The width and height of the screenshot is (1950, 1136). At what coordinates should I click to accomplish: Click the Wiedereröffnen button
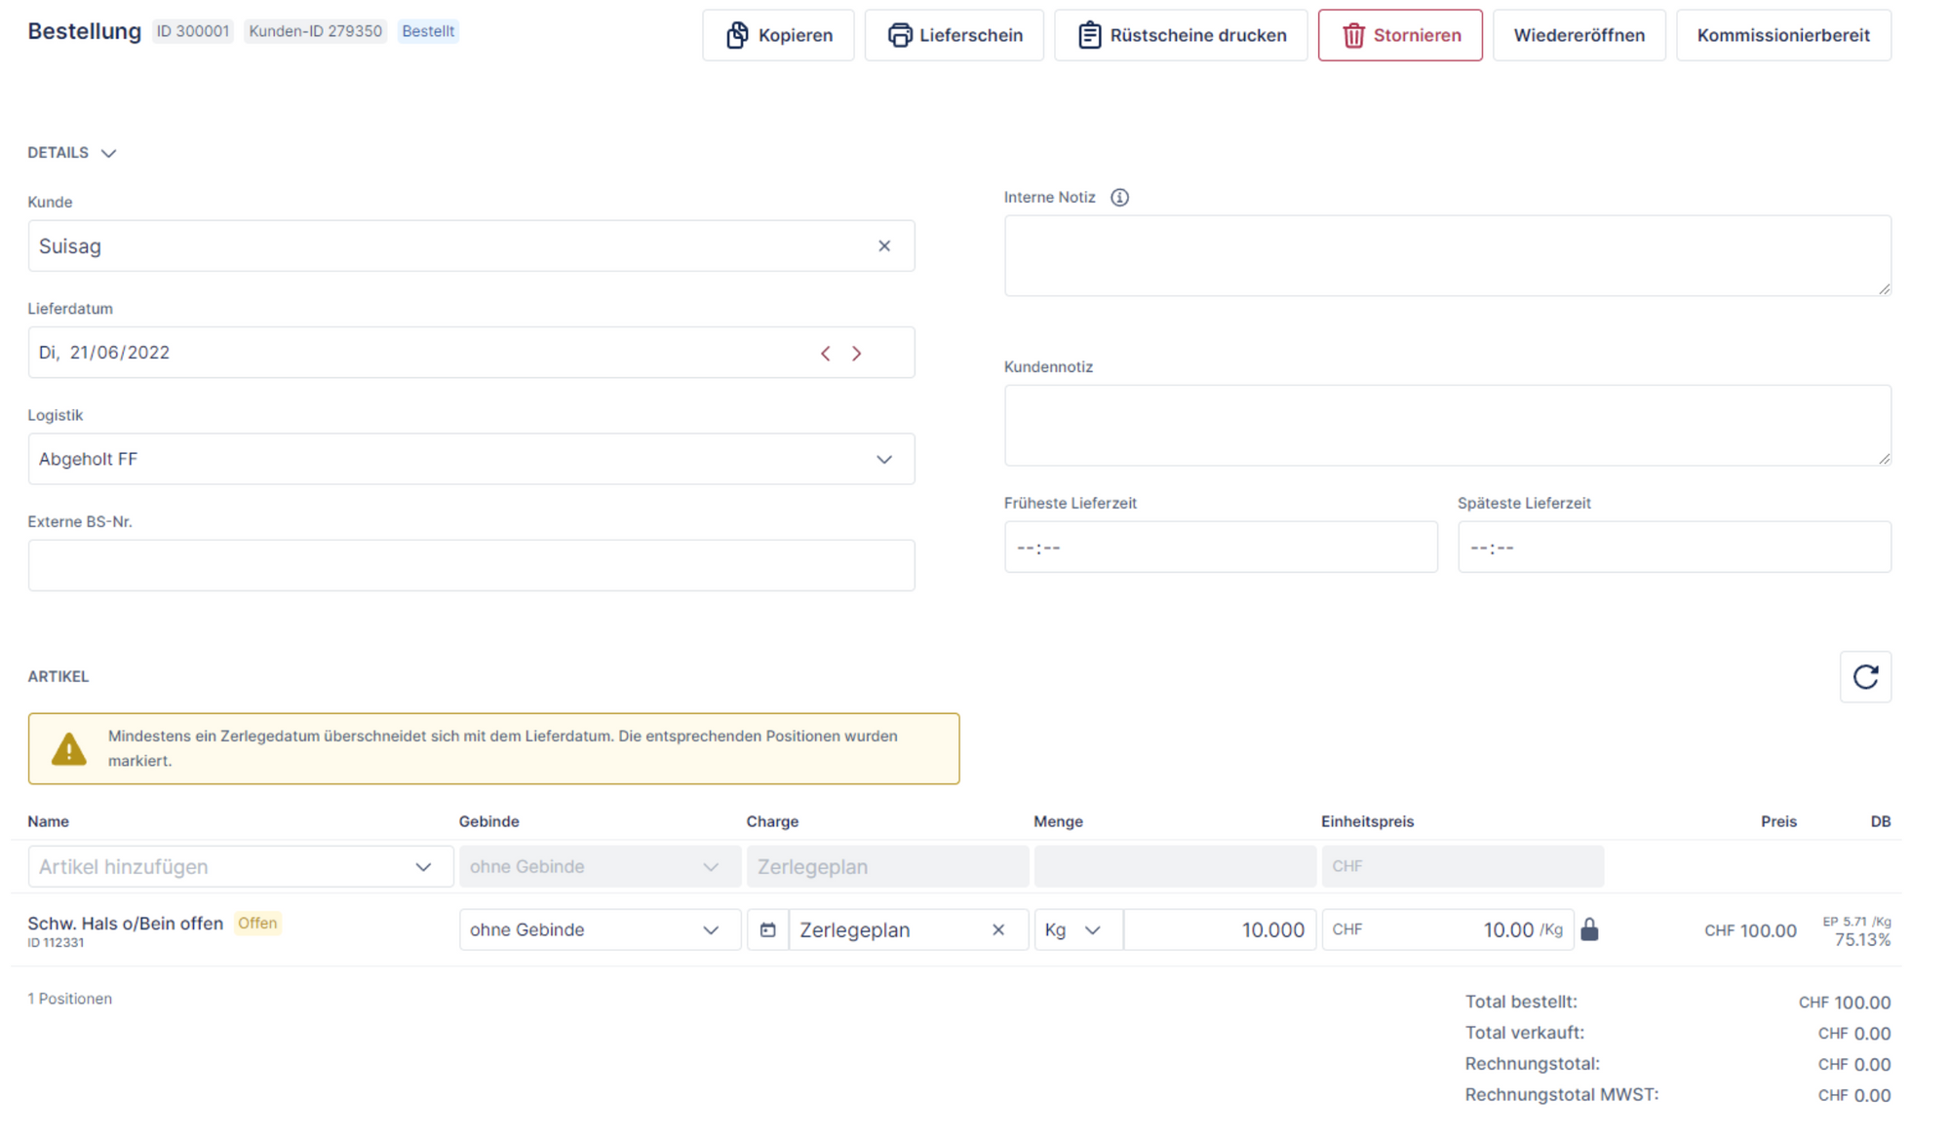pos(1579,35)
